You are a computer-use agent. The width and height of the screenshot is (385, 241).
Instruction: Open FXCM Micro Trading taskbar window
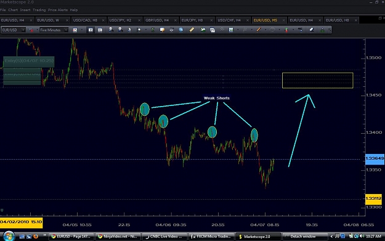tap(211, 237)
